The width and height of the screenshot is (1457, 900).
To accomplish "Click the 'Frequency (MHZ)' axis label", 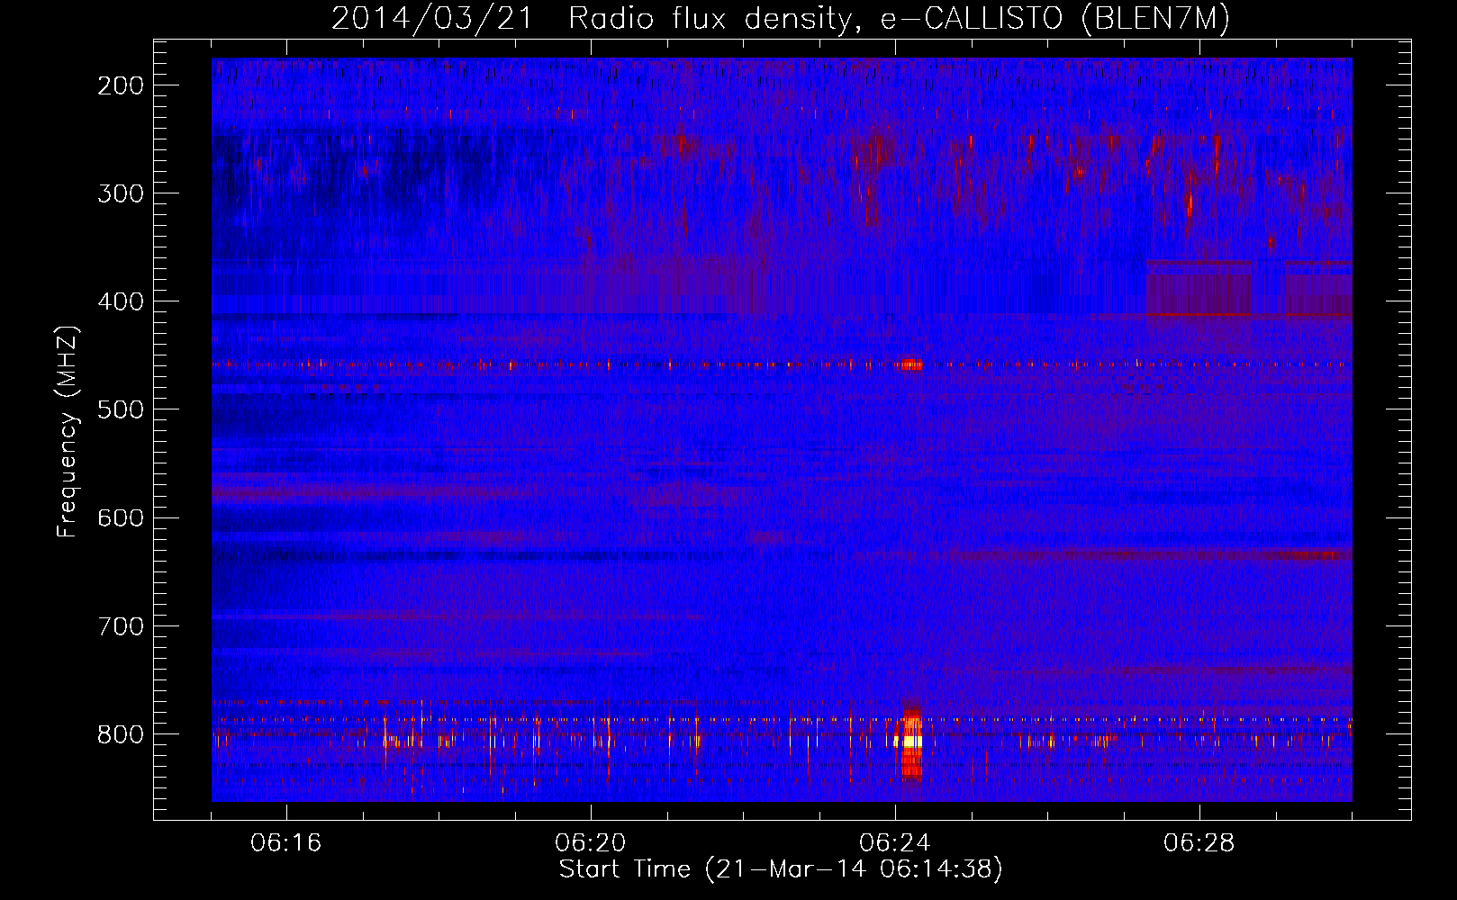I will click(68, 431).
